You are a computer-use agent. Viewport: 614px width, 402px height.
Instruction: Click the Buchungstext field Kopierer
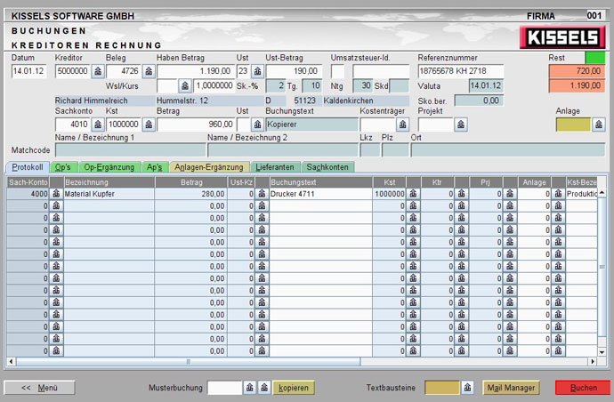point(311,125)
